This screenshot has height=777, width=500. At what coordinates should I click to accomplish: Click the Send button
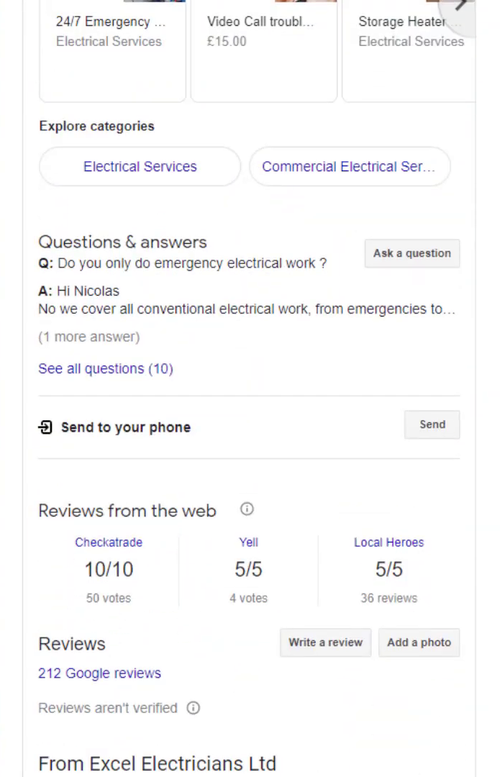point(432,424)
